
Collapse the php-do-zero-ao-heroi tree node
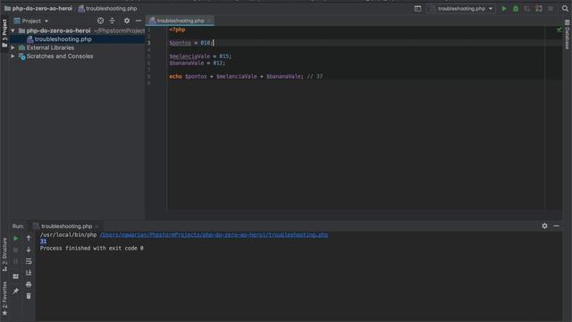[13, 30]
